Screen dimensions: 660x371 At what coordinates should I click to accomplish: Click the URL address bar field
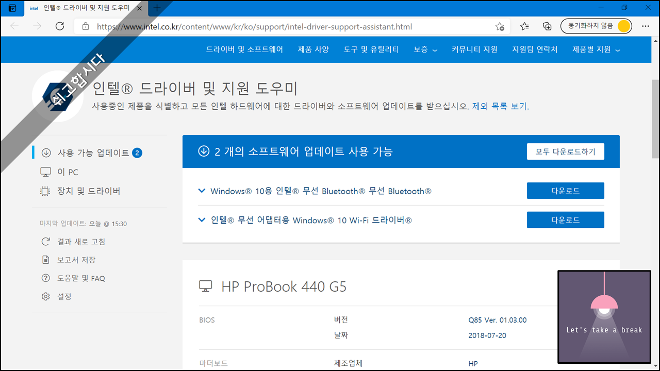[x=291, y=26]
